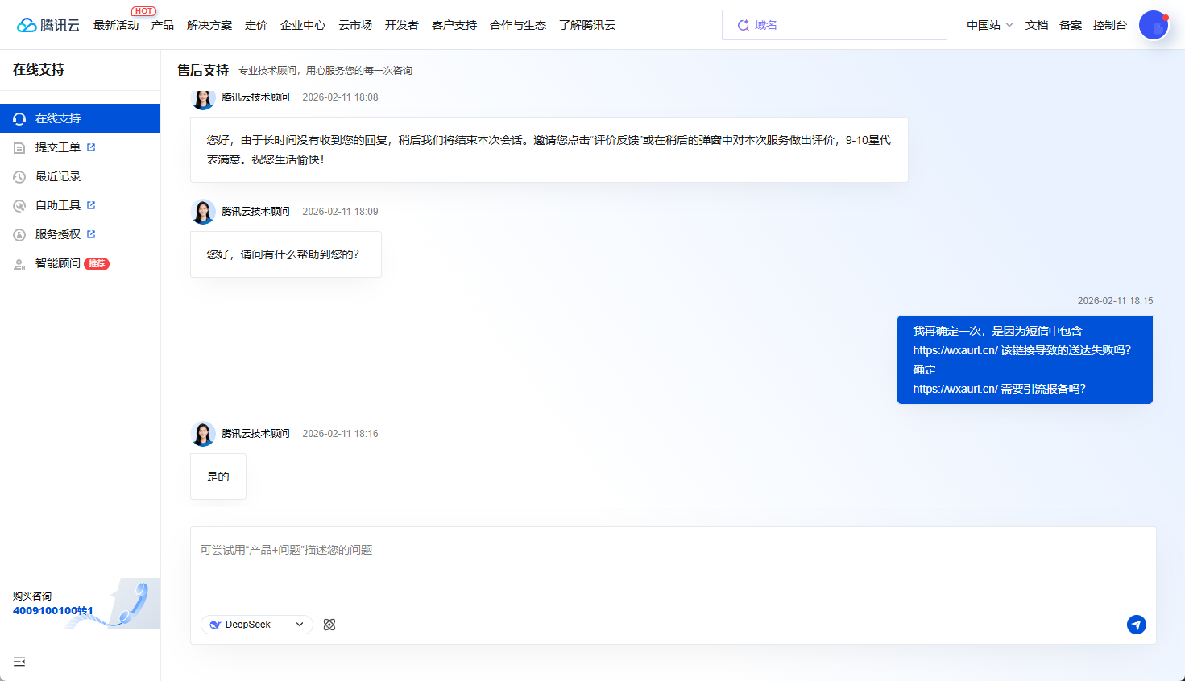Click the Tencent Cloud logo

point(48,25)
